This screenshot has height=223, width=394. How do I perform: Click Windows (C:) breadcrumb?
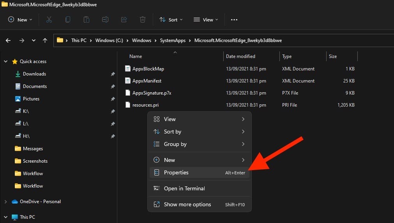109,40
